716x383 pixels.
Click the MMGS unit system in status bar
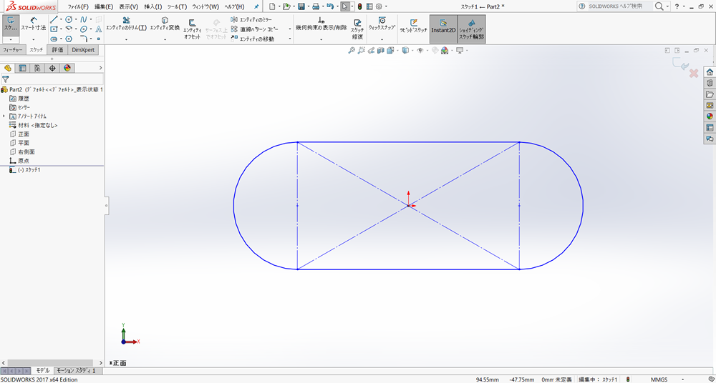pos(659,379)
